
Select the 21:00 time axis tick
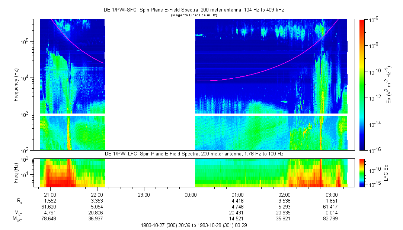click(x=50, y=194)
